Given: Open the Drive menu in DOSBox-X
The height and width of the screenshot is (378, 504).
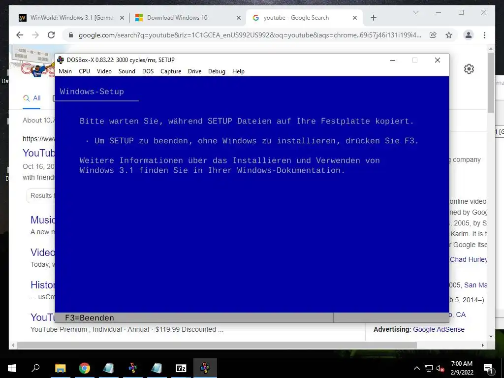Looking at the screenshot, I should tap(194, 71).
